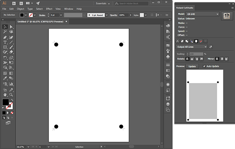Screen dimensions: 235x149
Task: Select the Paintbrush tool
Action: coord(11,47)
